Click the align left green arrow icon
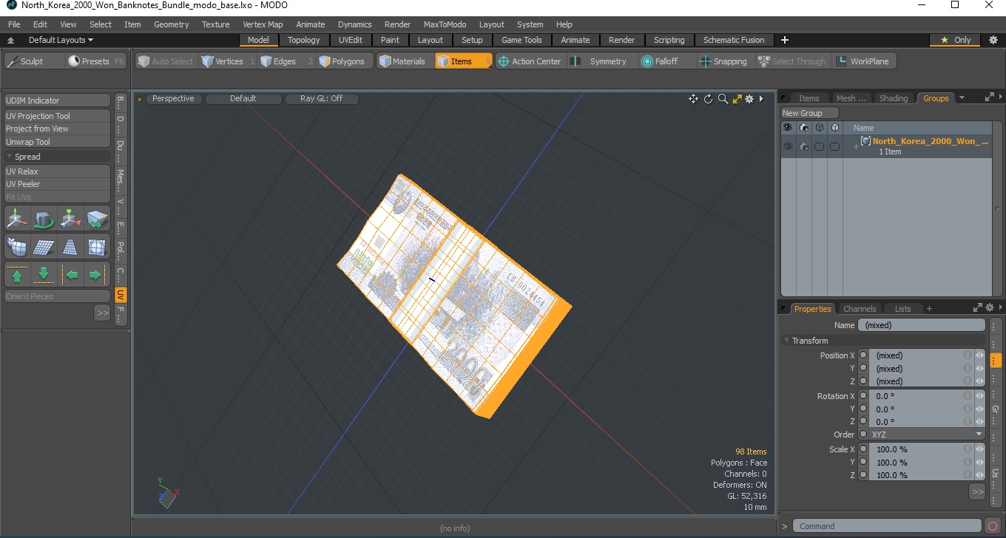Screen dimensions: 1006x538 tap(70, 275)
